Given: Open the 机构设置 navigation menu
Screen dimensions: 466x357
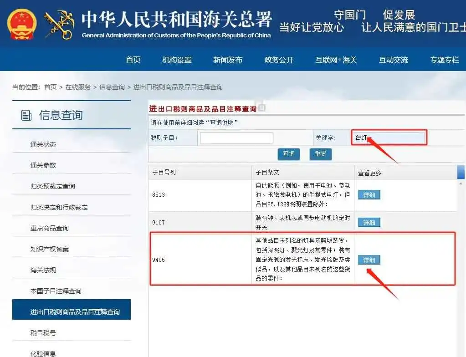Looking at the screenshot, I should (177, 60).
